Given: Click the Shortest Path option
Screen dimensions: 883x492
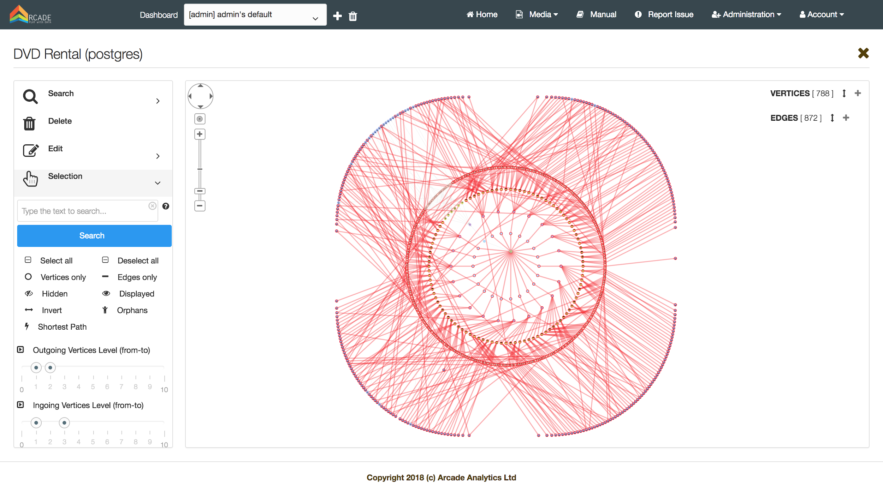Looking at the screenshot, I should [x=62, y=327].
